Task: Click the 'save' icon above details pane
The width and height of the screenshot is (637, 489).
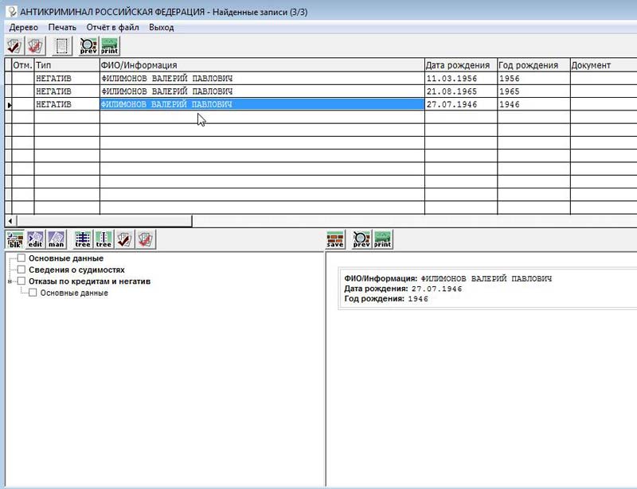Action: coord(335,239)
